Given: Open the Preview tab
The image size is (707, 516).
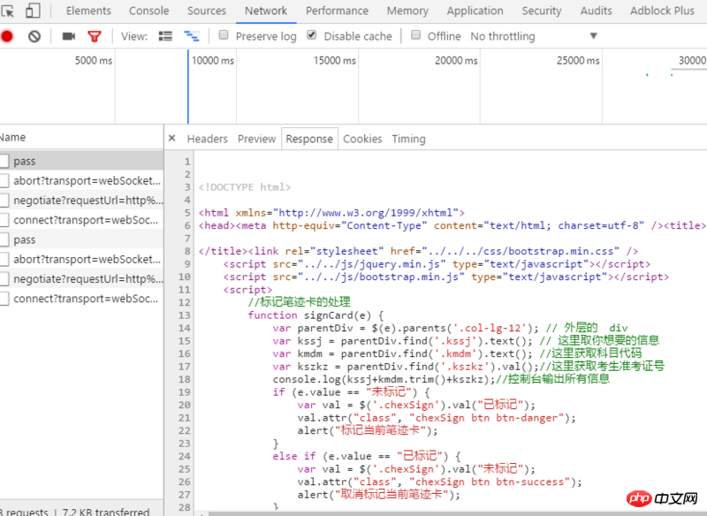Looking at the screenshot, I should coord(256,139).
